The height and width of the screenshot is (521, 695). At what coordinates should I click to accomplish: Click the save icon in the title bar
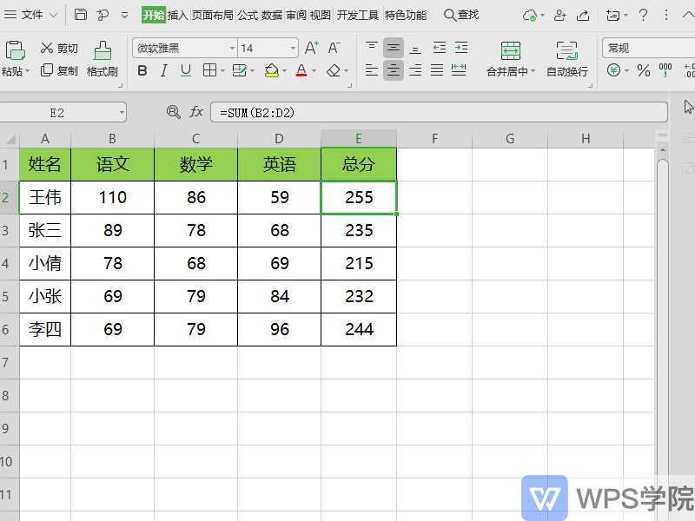(x=81, y=15)
